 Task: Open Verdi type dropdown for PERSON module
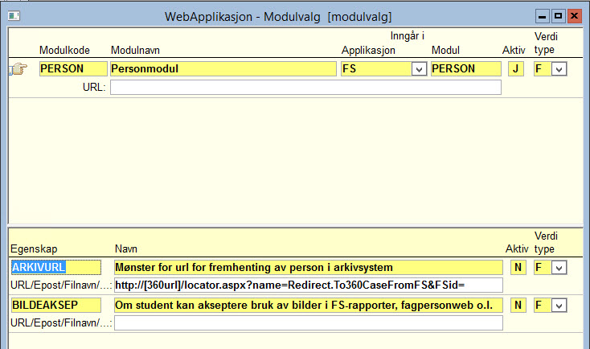pos(559,69)
